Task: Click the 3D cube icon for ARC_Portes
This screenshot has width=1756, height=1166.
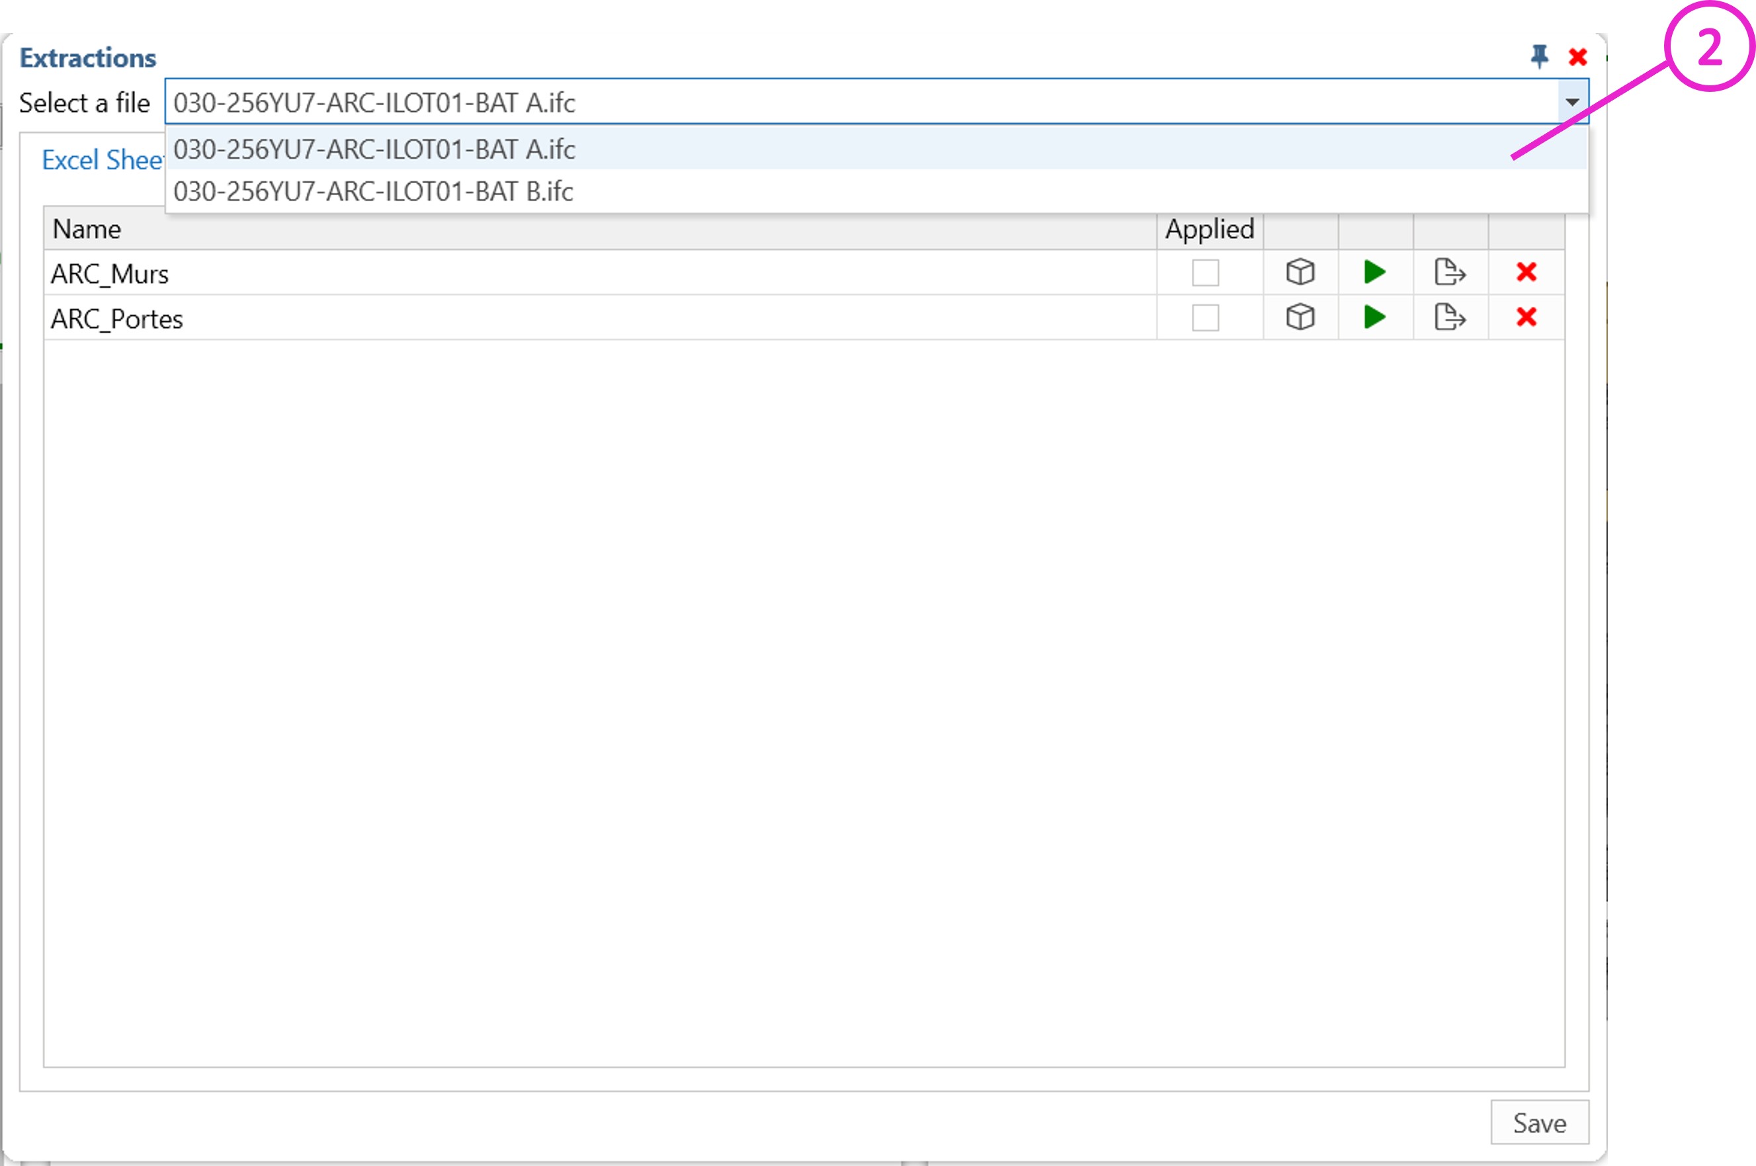Action: click(x=1300, y=317)
